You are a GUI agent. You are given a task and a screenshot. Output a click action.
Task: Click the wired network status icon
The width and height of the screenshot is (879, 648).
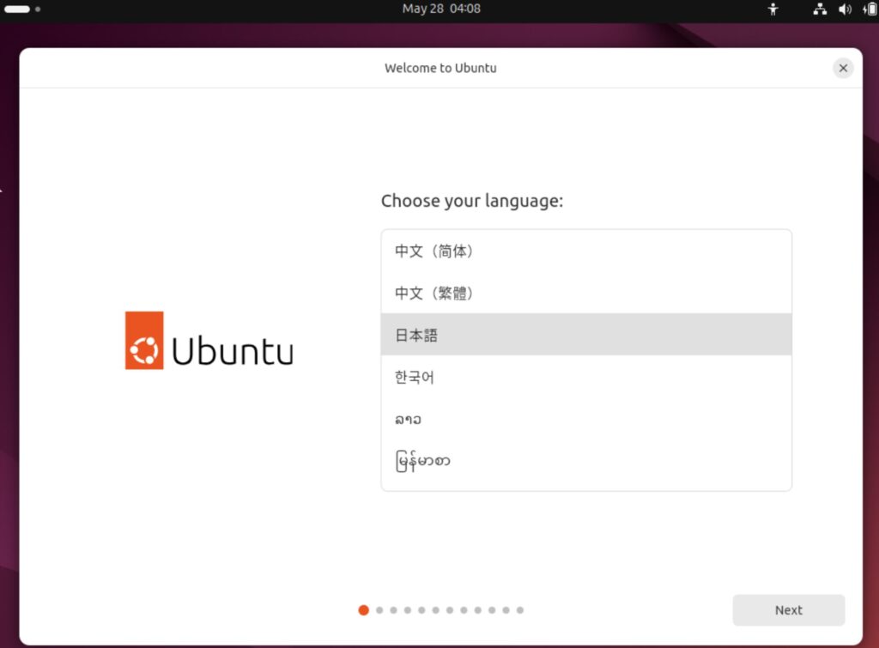click(x=819, y=9)
